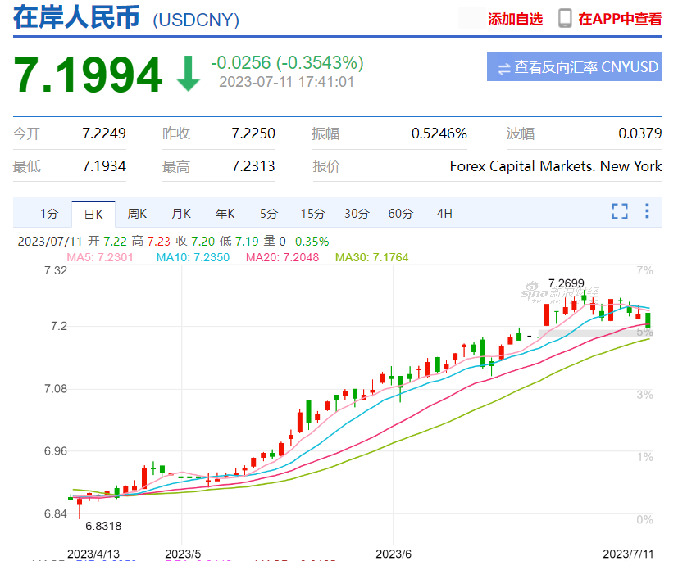Choose the 30分 interval tab

(357, 214)
